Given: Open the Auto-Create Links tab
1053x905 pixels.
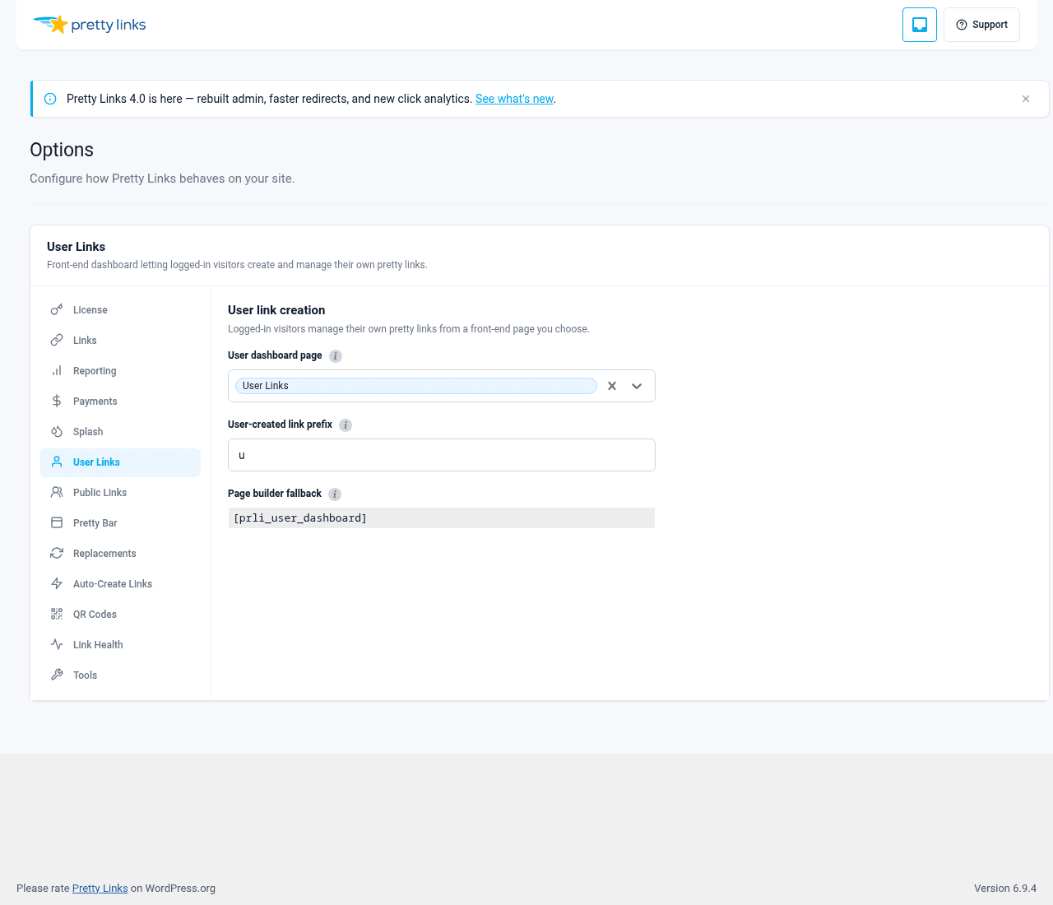Looking at the screenshot, I should pyautogui.click(x=120, y=584).
